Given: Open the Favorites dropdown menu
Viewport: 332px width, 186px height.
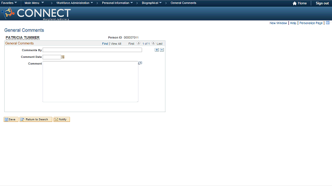Looking at the screenshot, I should (9, 3).
